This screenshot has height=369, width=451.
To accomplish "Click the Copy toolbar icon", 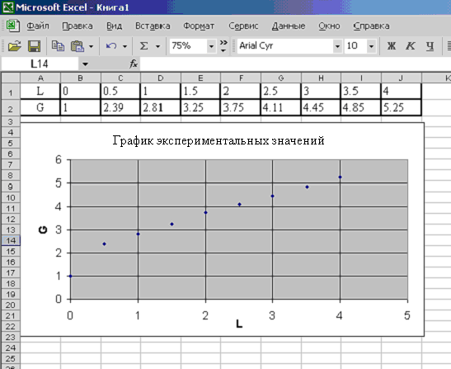I will coord(58,46).
